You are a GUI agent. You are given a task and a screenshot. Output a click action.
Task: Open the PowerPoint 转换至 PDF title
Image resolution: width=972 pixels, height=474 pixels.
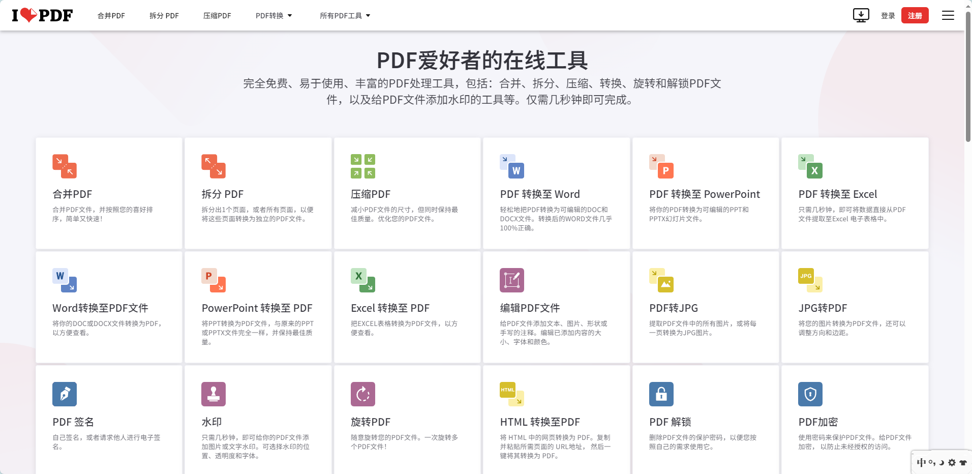(257, 308)
